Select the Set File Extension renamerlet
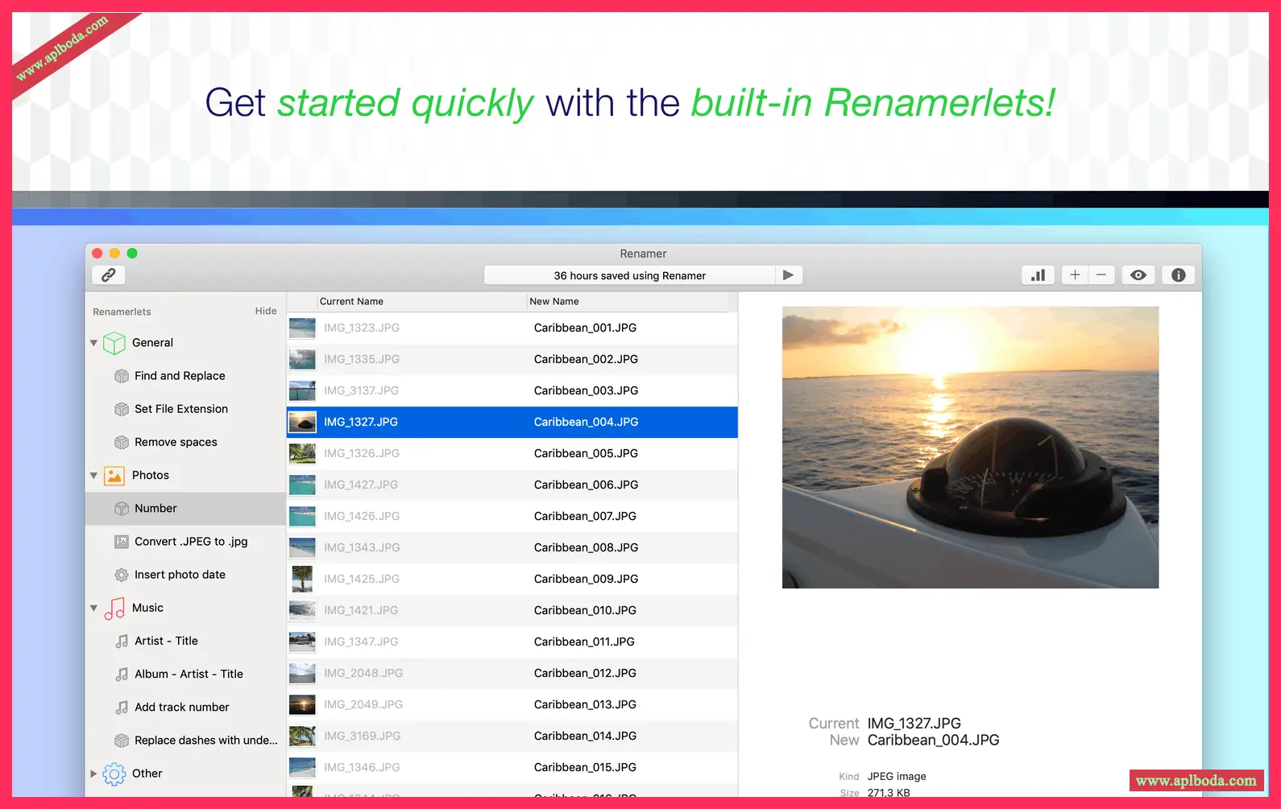The image size is (1281, 809). point(186,409)
